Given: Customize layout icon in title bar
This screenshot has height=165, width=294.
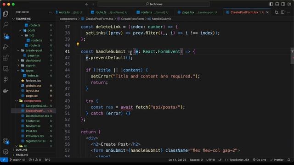Looking at the screenshot, I should click(289, 4).
